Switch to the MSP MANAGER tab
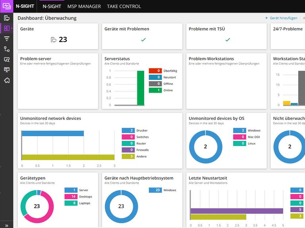 tap(84, 6)
